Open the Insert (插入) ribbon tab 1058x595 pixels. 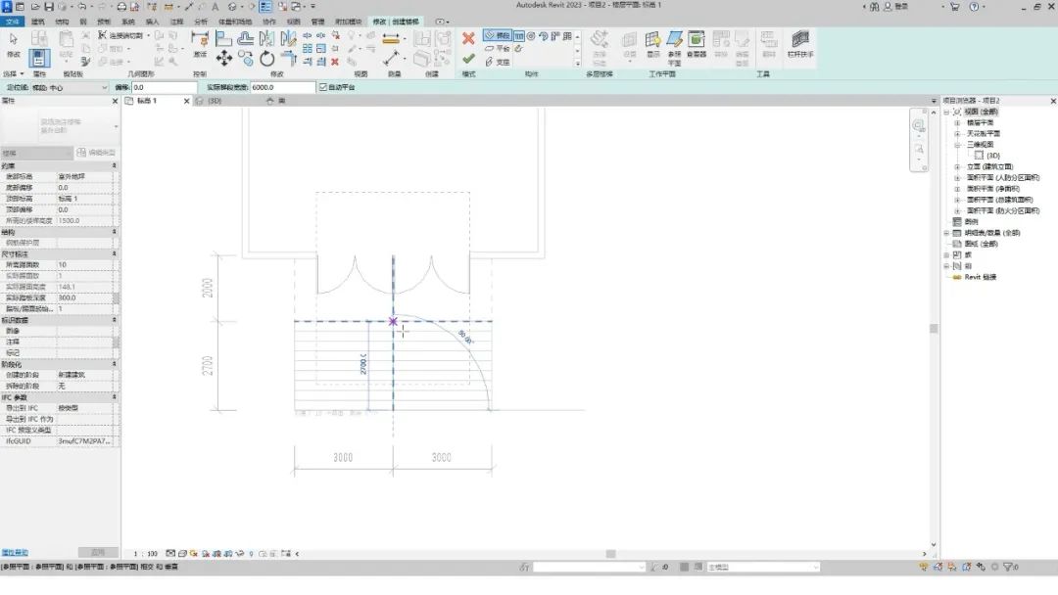(153, 22)
